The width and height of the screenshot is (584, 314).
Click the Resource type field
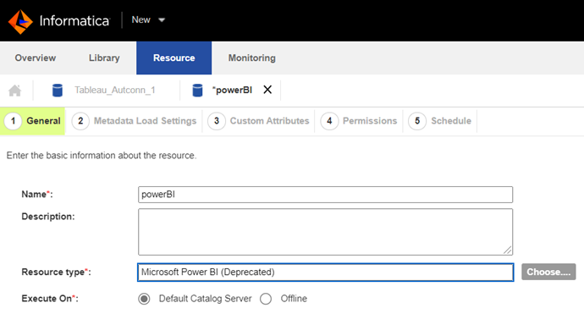325,273
